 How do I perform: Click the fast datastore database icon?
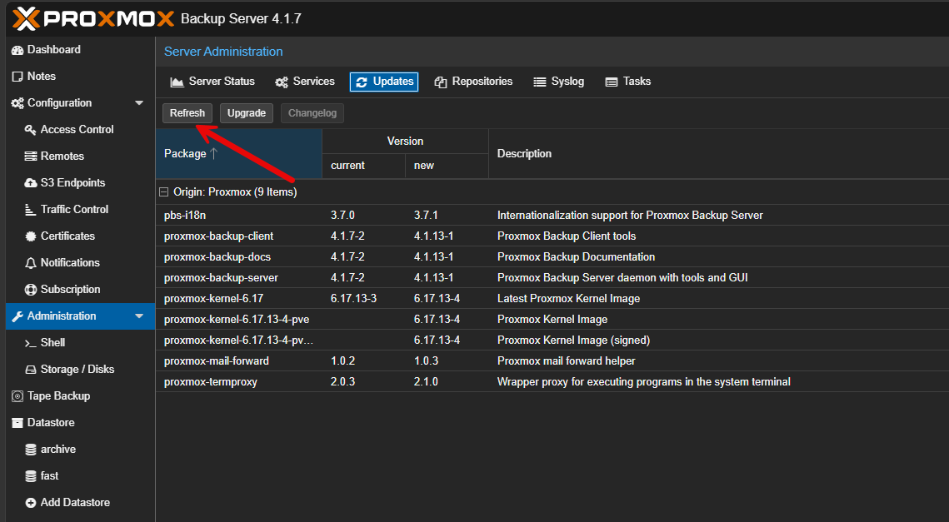tap(30, 476)
